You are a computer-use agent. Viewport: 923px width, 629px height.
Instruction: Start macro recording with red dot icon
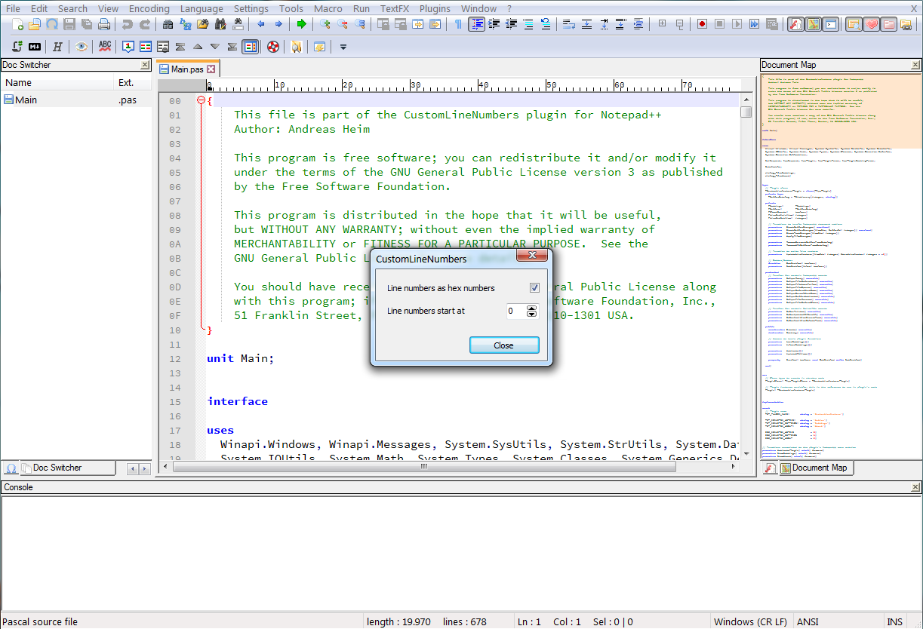pos(702,24)
